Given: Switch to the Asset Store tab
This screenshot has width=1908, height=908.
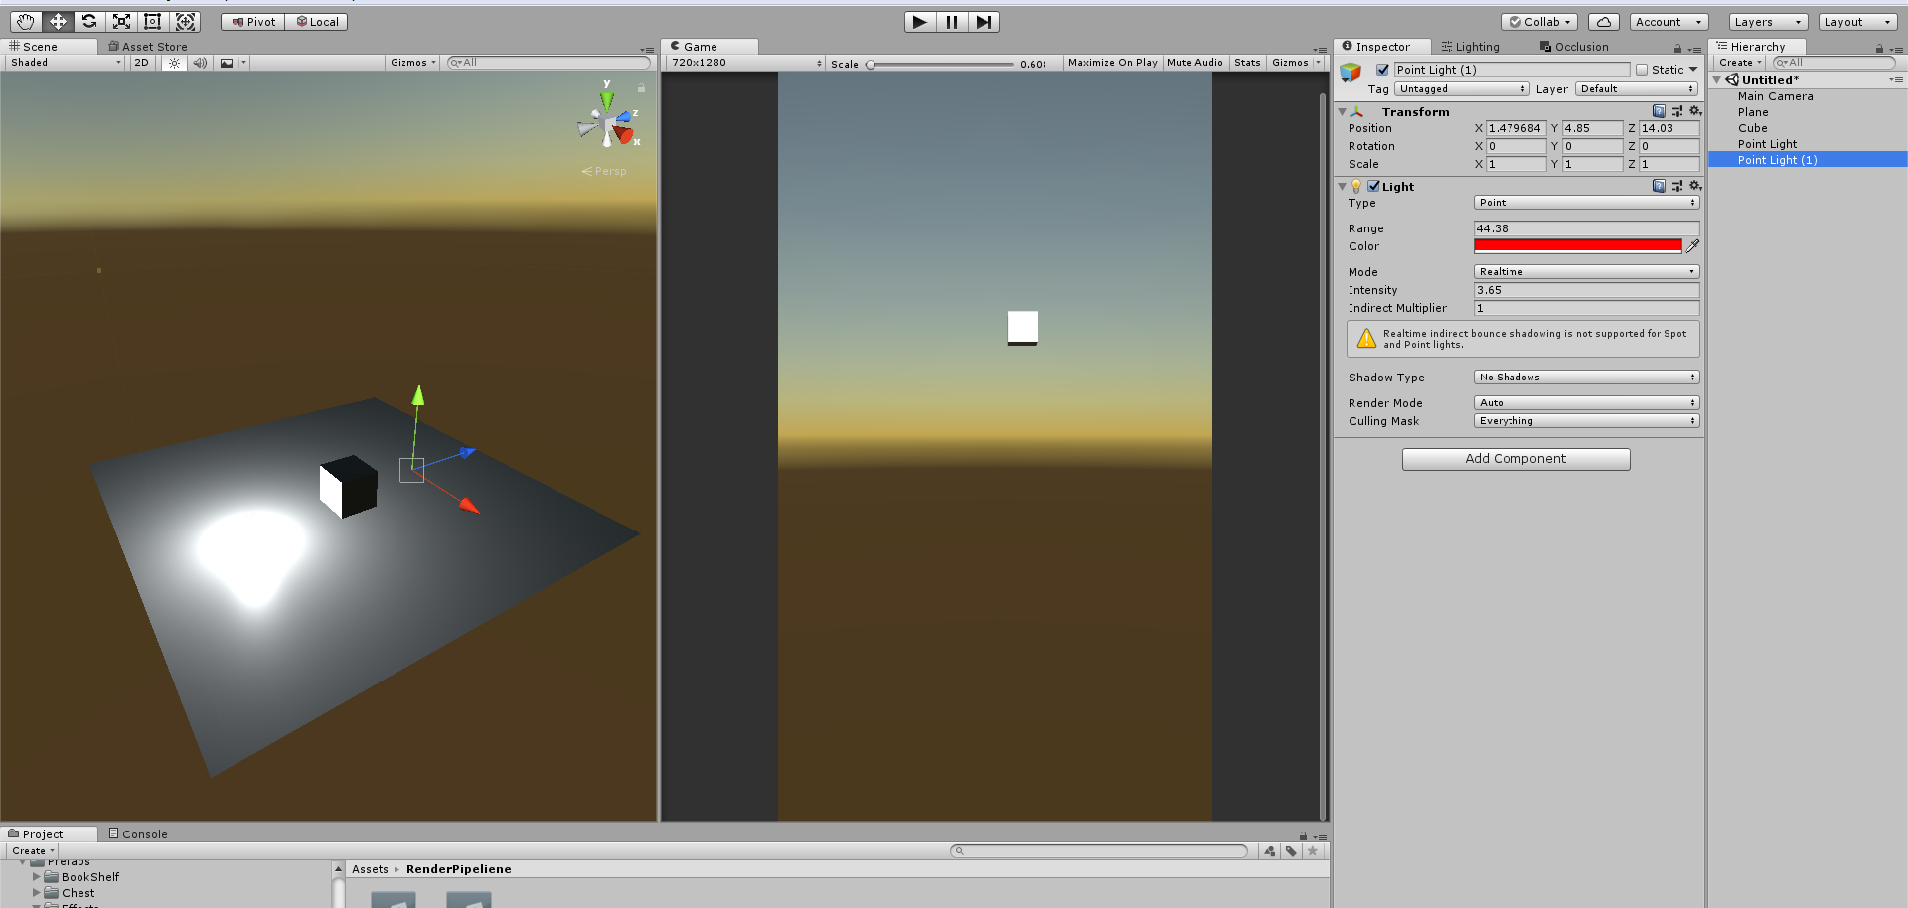Looking at the screenshot, I should pos(148,47).
